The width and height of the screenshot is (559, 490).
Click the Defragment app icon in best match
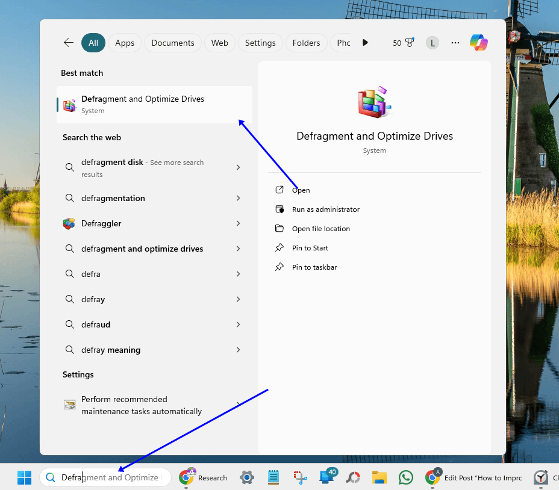click(69, 105)
